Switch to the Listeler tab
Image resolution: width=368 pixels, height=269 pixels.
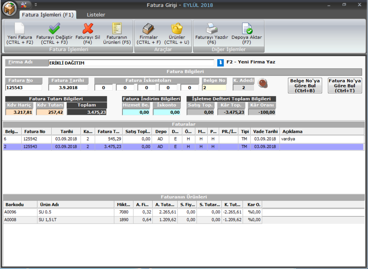coord(96,15)
